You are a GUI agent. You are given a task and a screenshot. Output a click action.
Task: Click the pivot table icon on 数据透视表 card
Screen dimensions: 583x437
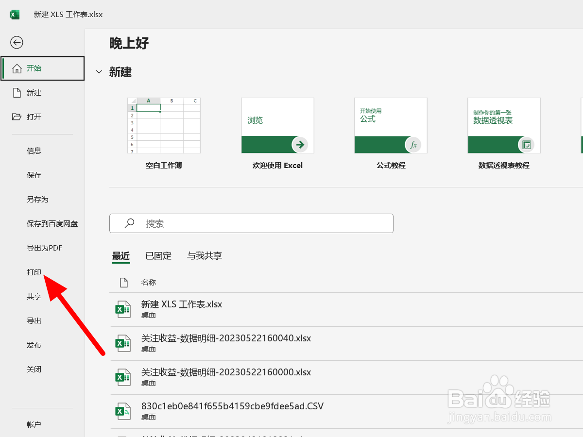(526, 144)
